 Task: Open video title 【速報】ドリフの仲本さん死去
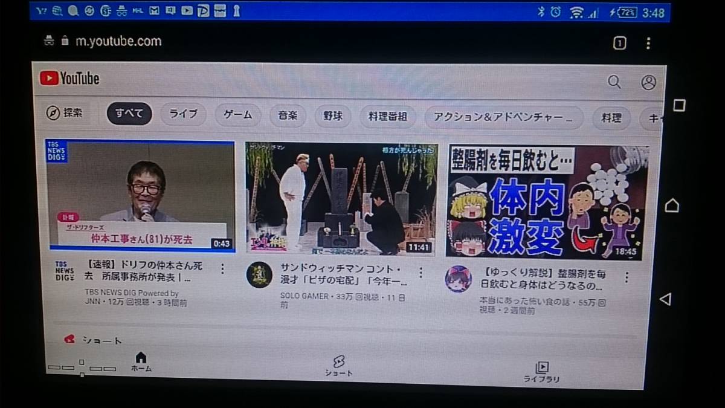[x=144, y=272]
